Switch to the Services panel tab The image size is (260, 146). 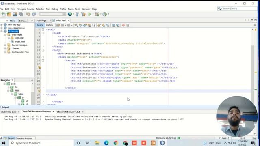23,21
